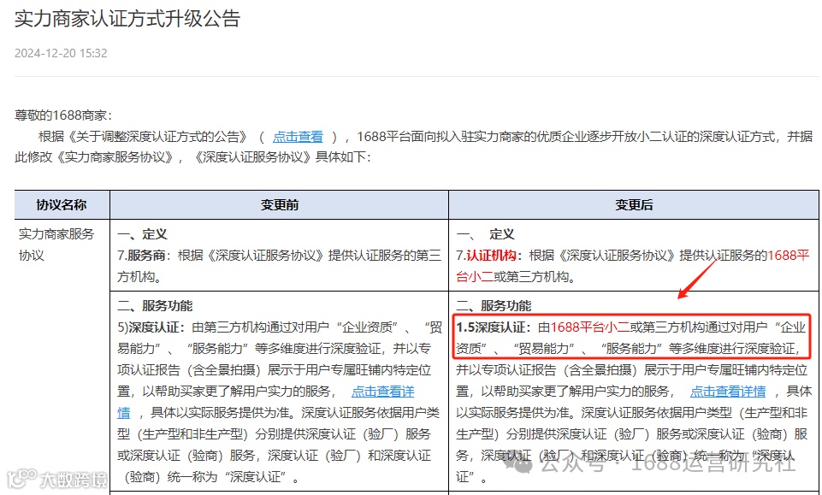Viewport: 822px width, 495px height.
Task: Select red text 1688平台小二 in definition cell
Action: coord(633,266)
